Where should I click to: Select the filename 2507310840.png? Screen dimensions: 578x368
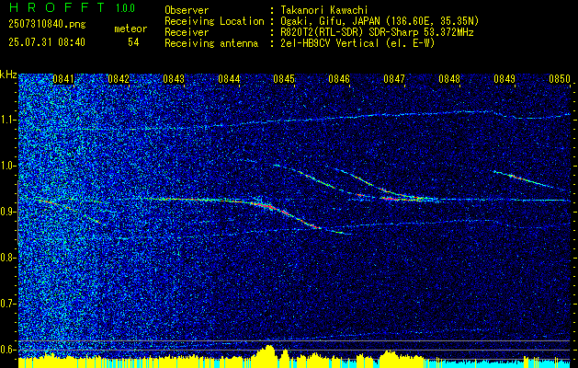[x=47, y=25]
